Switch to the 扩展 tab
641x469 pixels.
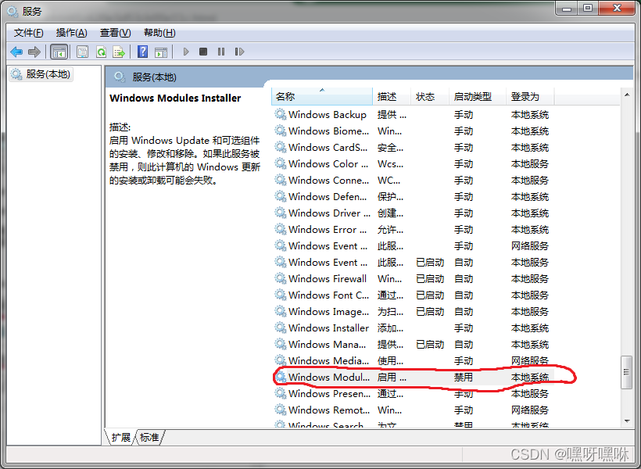point(120,438)
